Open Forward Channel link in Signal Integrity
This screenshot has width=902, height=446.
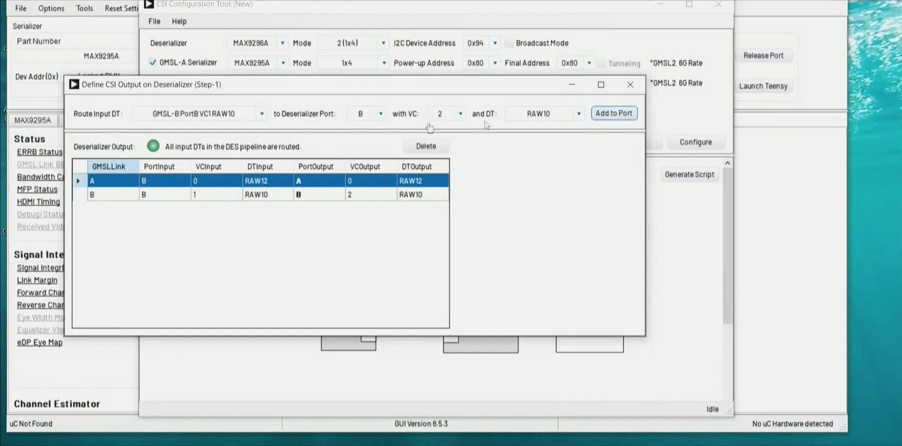point(40,292)
